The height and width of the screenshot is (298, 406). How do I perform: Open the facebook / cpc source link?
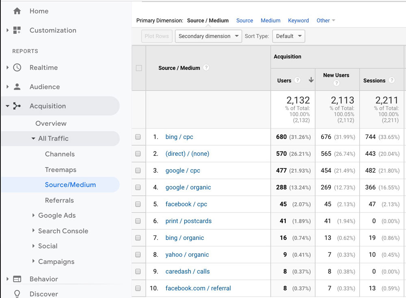[186, 204]
